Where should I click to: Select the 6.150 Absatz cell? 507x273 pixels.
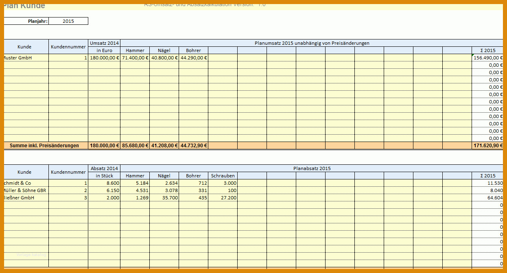coord(104,190)
